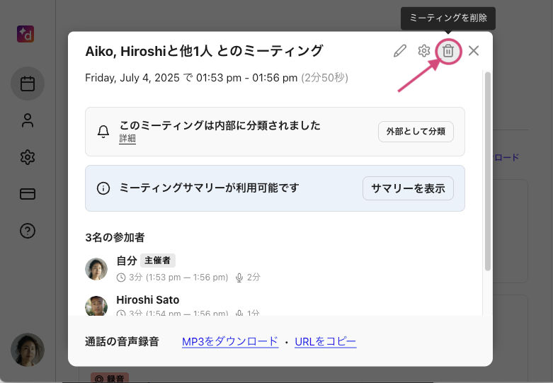This screenshot has width=553, height=383.
Task: Open Calendar in the left sidebar
Action: click(x=28, y=84)
